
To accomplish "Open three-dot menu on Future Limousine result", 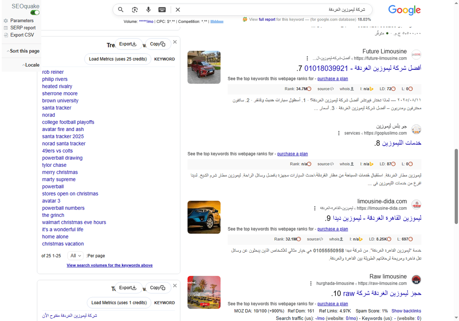I will pos(308,58).
